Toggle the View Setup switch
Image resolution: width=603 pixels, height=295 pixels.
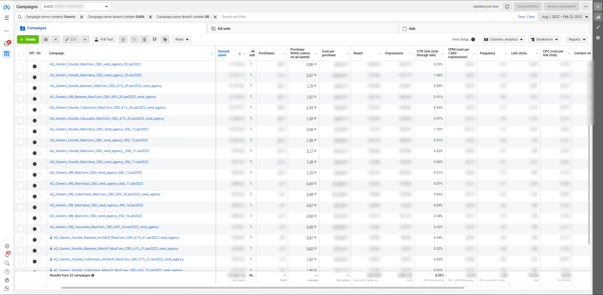[x=475, y=40]
